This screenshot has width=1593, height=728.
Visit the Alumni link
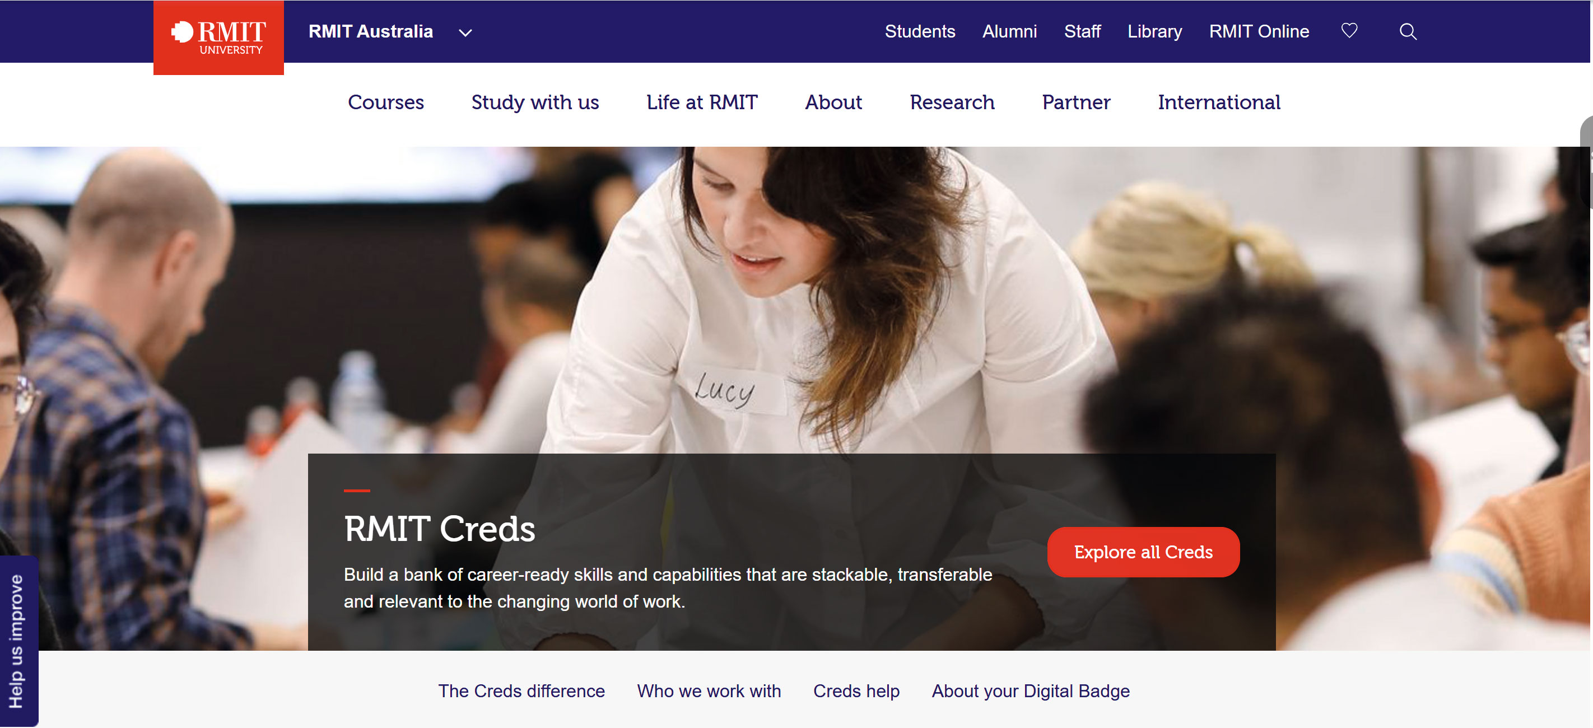(x=1009, y=31)
